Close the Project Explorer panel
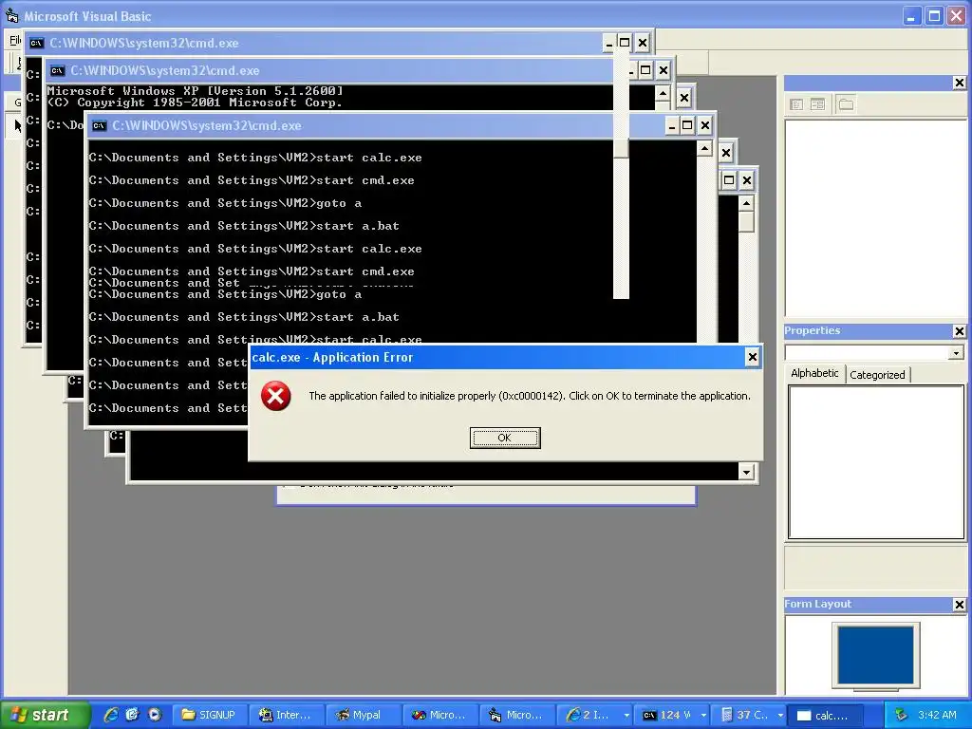 click(x=959, y=83)
